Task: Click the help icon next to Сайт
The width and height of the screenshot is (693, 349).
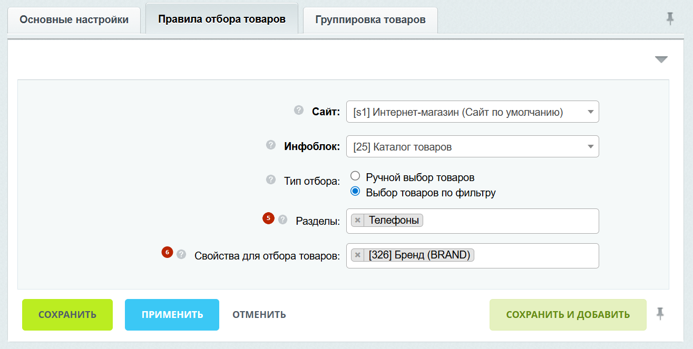Action: coord(299,111)
